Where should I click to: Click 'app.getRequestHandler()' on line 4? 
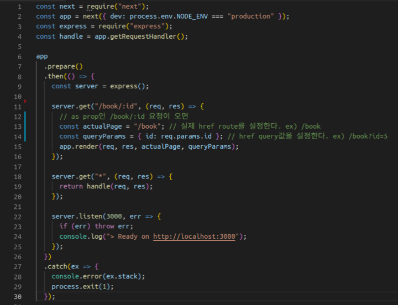tap(139, 36)
